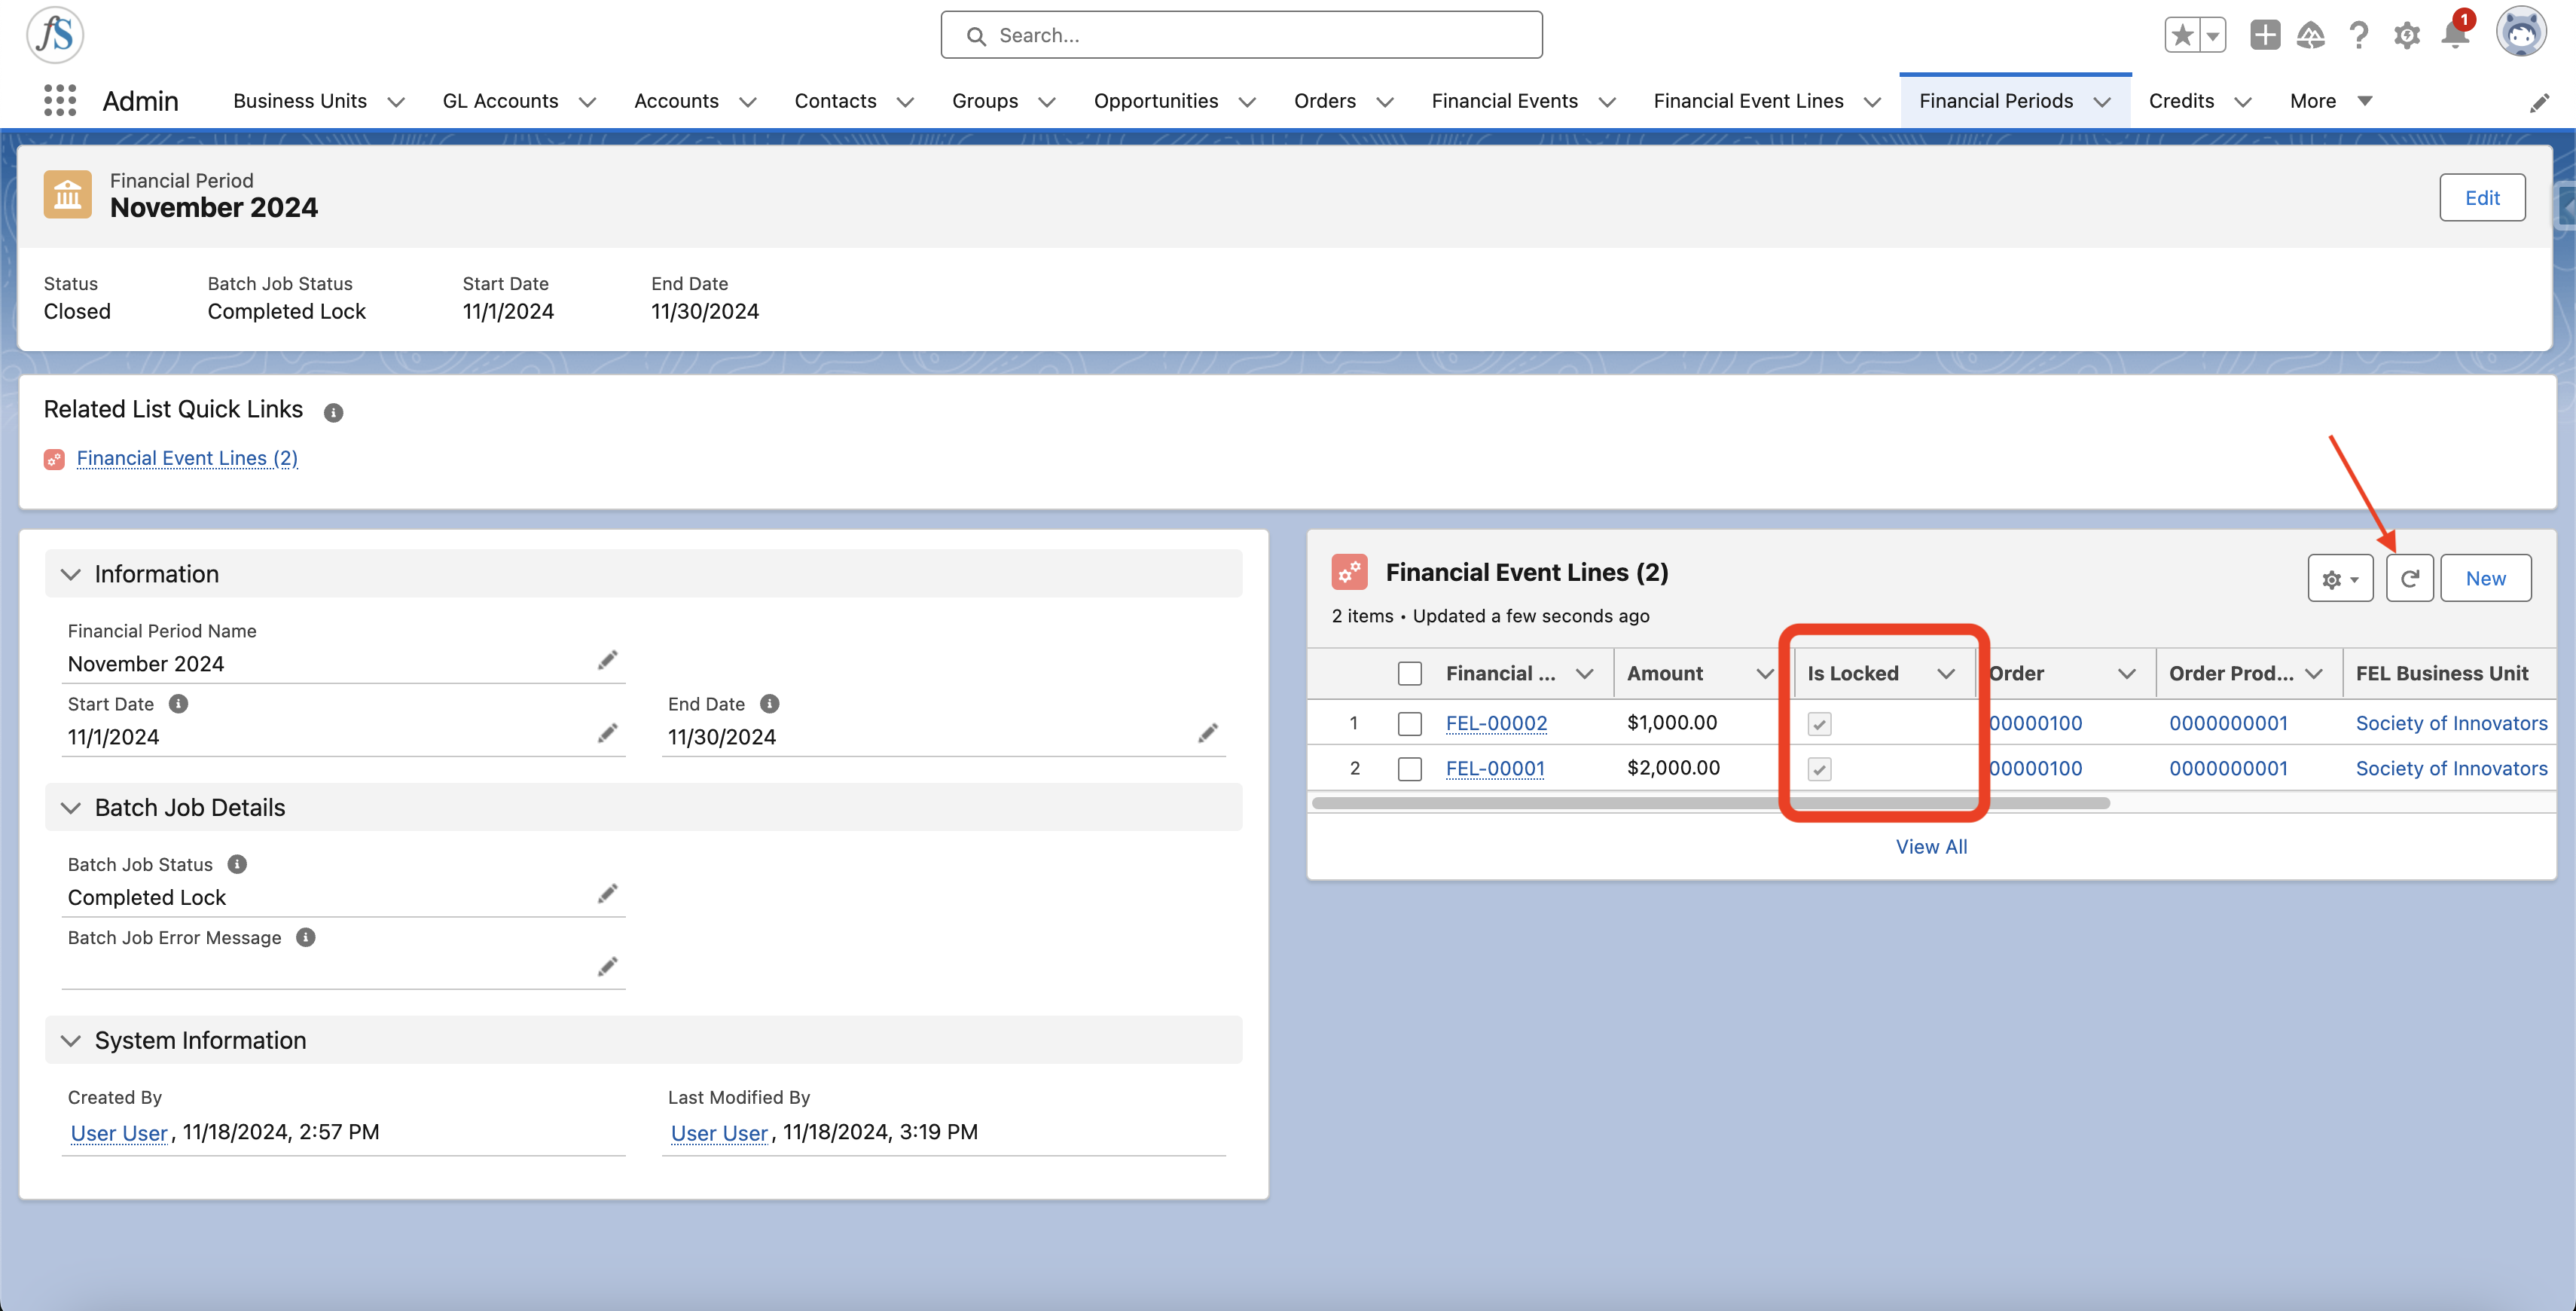Show Related List Quick Links info icon

[334, 412]
